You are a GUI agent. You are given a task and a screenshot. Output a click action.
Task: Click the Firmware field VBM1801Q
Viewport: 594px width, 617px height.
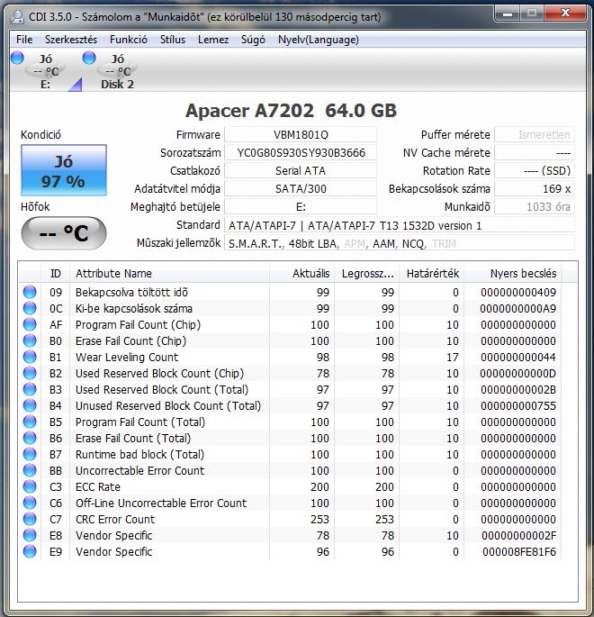click(x=301, y=135)
